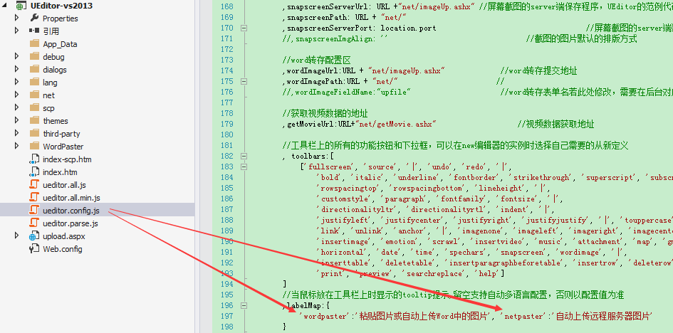Viewport: 673px width, 333px height.
Task: Click 'wordpaster' key on line 197
Action: 325,317
